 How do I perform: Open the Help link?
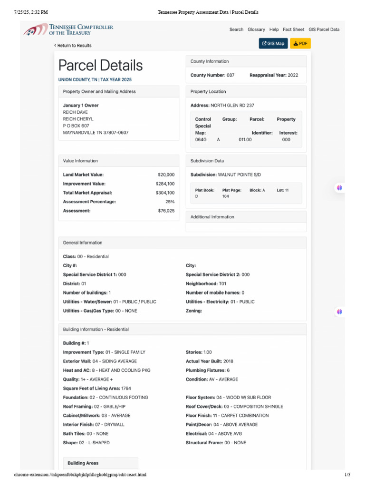[274, 29]
